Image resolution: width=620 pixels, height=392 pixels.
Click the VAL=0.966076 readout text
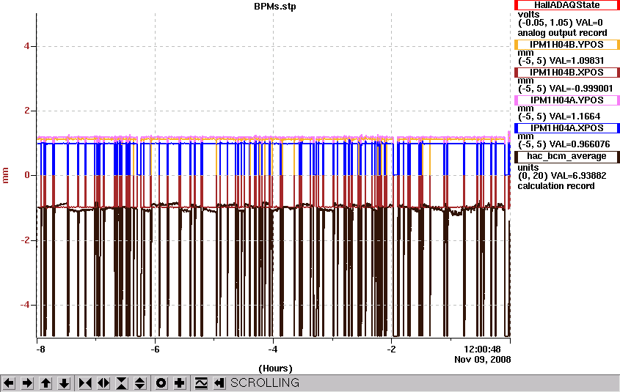pyautogui.click(x=580, y=144)
